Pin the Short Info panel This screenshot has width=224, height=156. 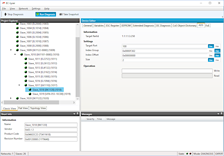[78, 114]
